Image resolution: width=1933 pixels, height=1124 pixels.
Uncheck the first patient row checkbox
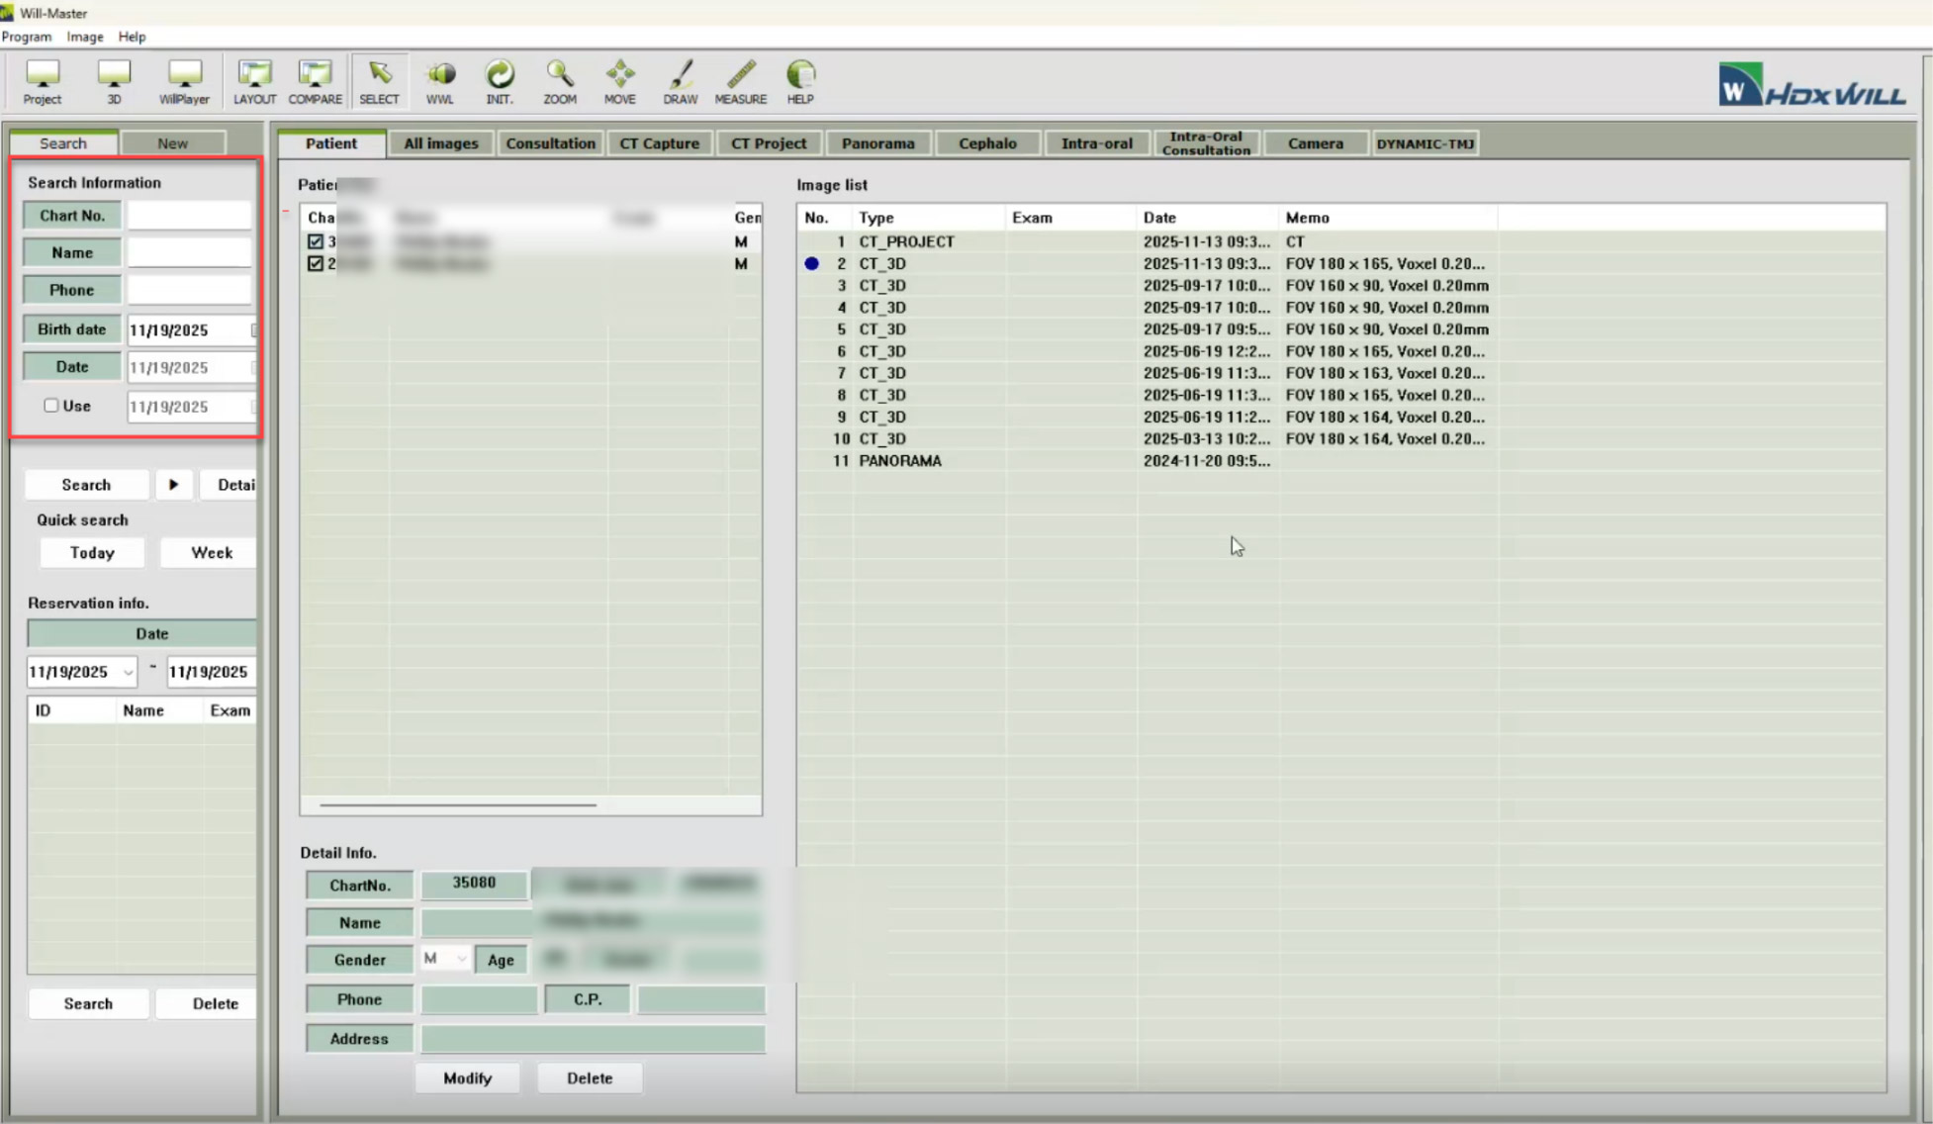click(x=316, y=241)
